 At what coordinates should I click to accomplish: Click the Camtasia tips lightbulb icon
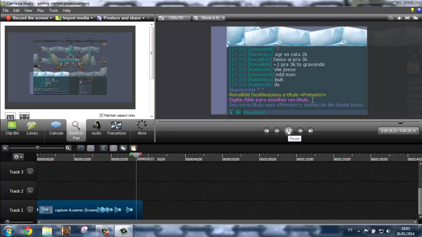click(x=412, y=10)
